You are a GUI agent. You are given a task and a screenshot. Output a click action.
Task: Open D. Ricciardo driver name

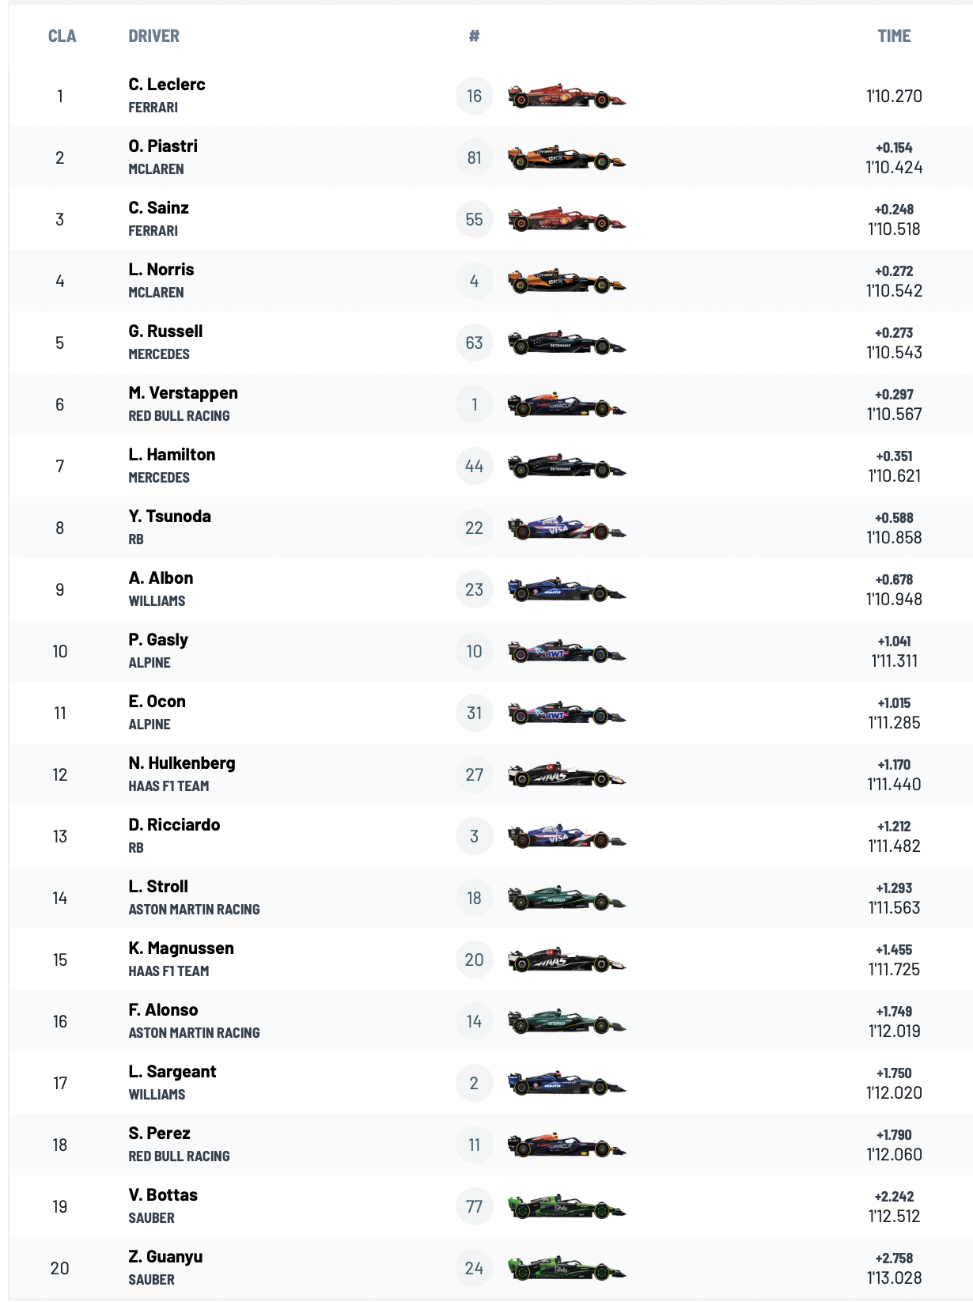coord(174,825)
